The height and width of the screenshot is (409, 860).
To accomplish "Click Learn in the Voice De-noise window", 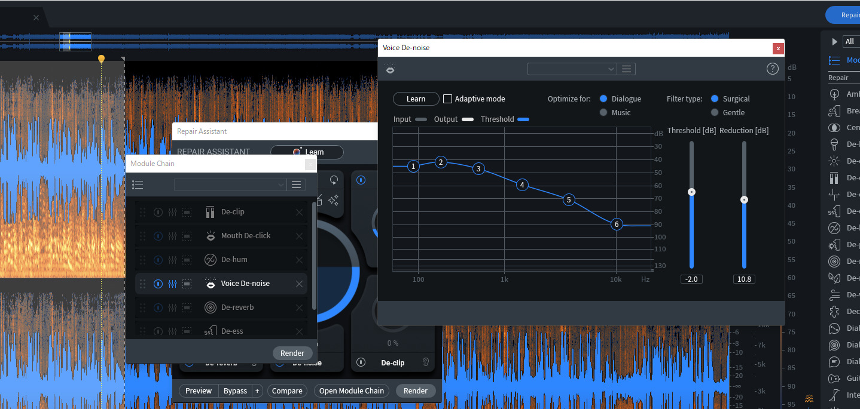I will point(416,99).
